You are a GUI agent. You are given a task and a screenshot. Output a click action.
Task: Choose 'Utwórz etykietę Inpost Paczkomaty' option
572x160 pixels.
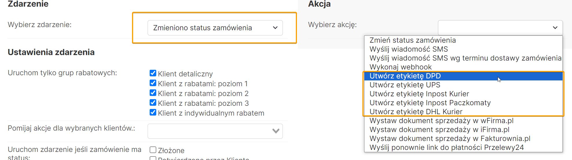tap(430, 103)
